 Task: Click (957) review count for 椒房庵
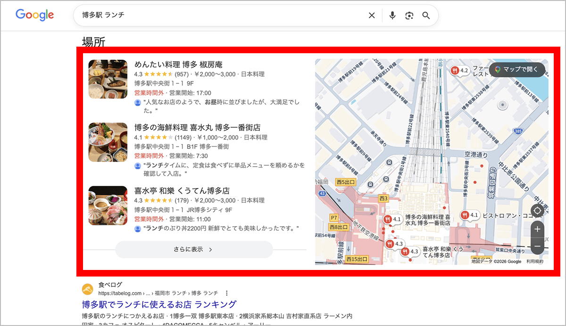click(x=182, y=74)
